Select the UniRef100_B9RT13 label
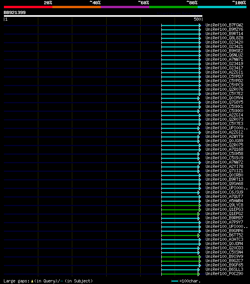This screenshot has height=284, width=250. point(224,179)
